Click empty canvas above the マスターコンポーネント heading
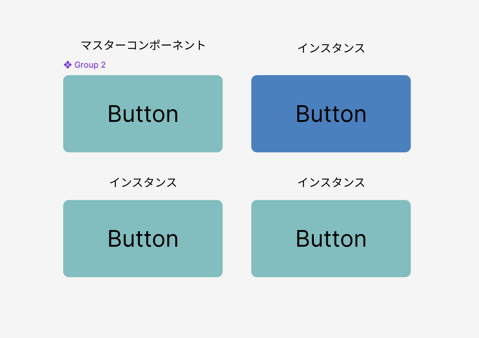 click(x=143, y=19)
